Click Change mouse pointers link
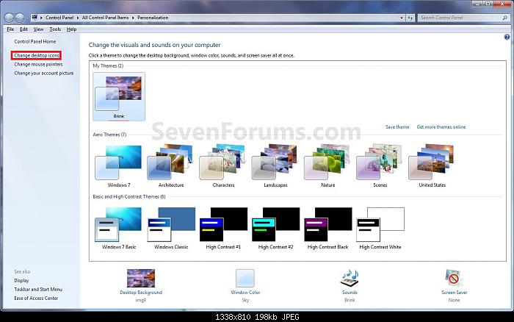 tap(38, 65)
